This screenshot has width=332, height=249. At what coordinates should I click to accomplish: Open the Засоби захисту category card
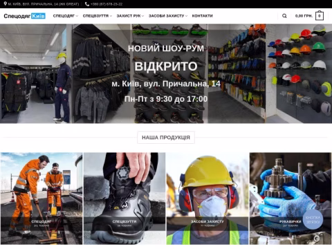point(207,199)
